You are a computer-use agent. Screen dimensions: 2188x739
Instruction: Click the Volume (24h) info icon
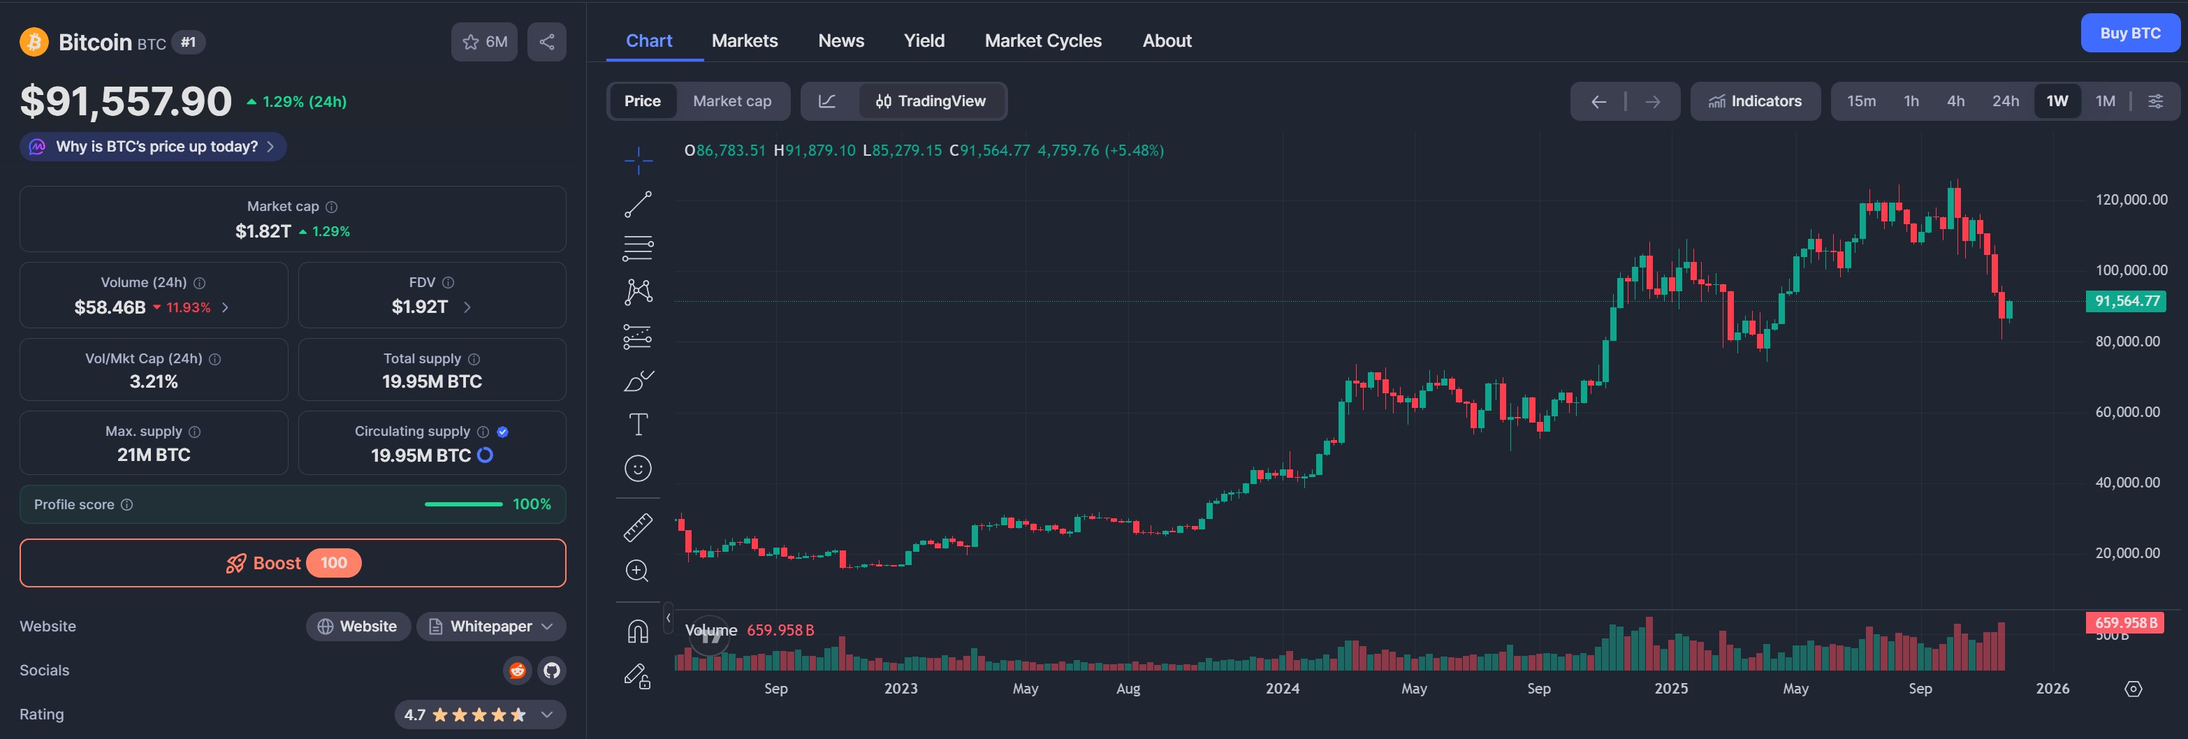(200, 283)
